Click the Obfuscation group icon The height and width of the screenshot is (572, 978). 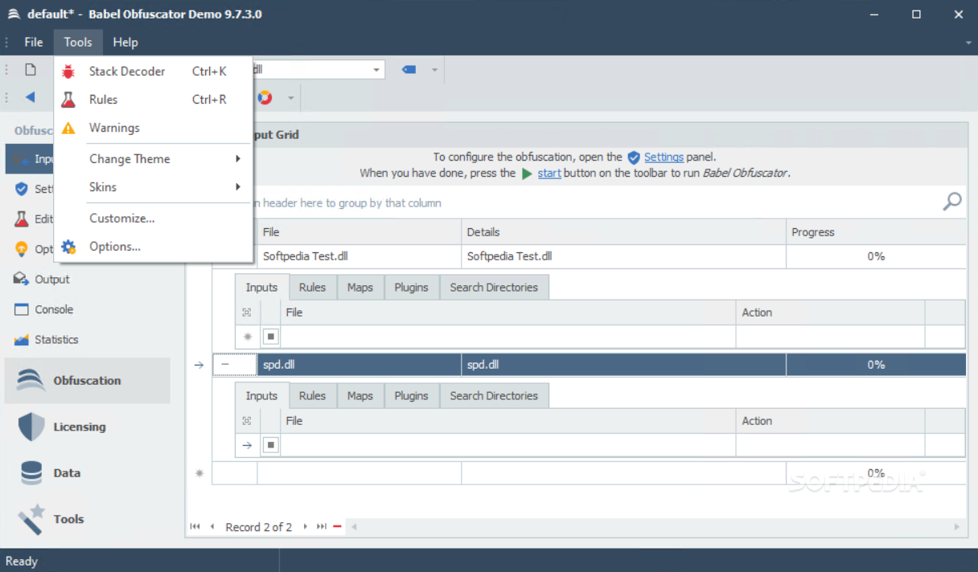(31, 380)
